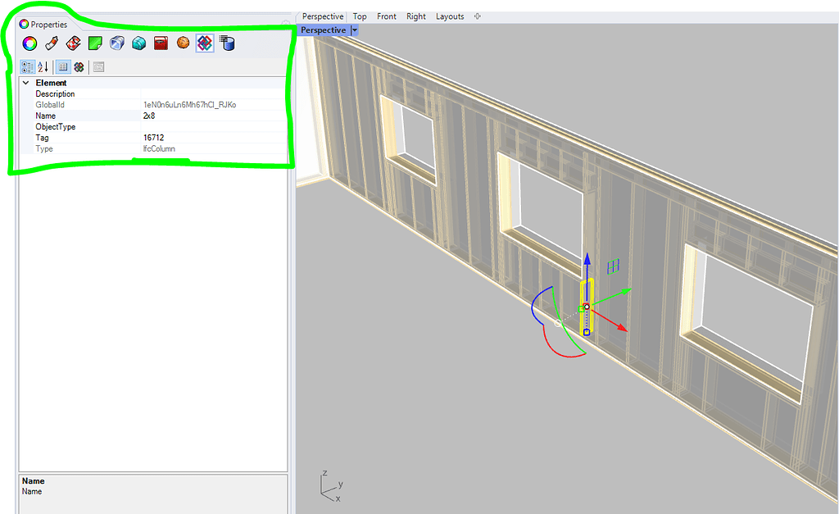
Task: Collapse the Element property group
Action: tap(25, 82)
